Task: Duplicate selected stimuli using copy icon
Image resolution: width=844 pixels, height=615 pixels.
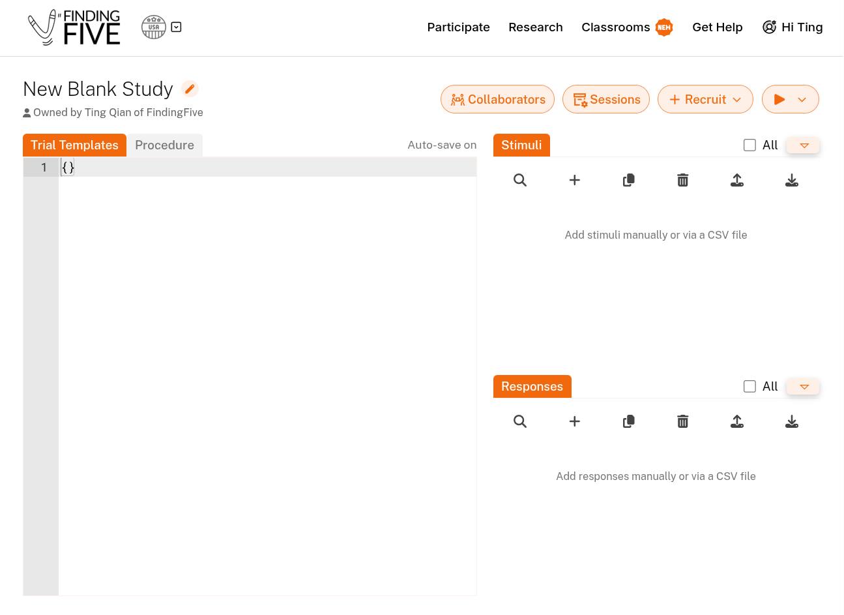Action: click(x=628, y=180)
